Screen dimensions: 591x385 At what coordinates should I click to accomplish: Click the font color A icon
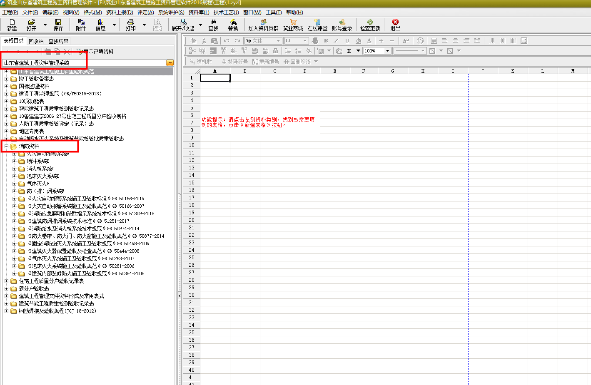369,41
